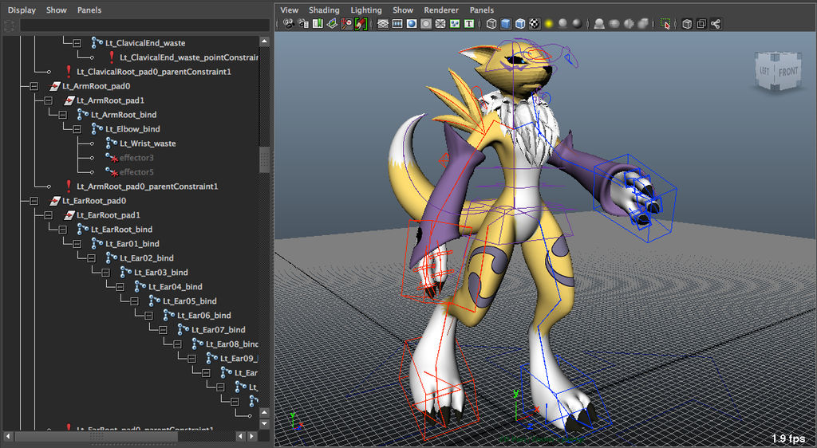The image size is (817, 448).
Task: Click the ViewCube LEFT face
Action: [764, 71]
